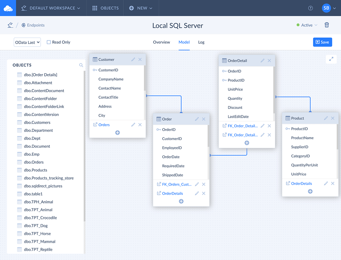Expand the Default Workspace menu
Screen dimensions: 341x260
coord(51,8)
